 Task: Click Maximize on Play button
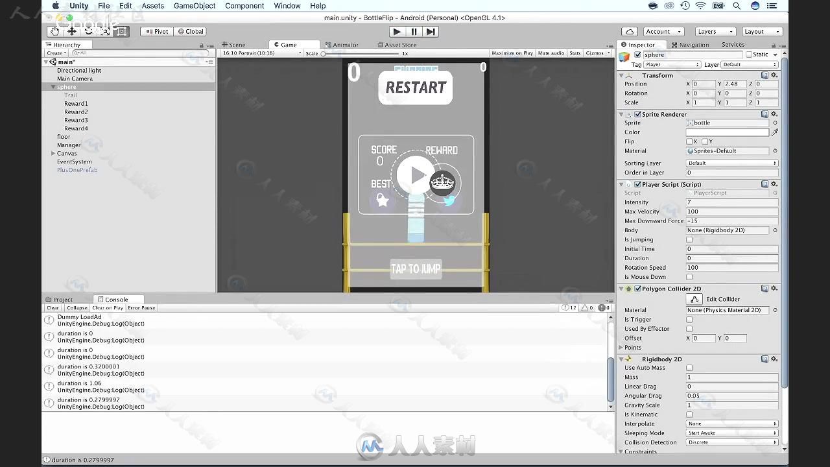pos(512,53)
